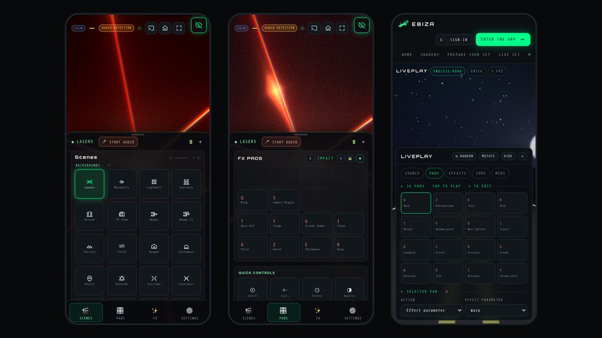This screenshot has width=602, height=338.
Task: Toggle the Negative quick control
Action: coord(349,290)
